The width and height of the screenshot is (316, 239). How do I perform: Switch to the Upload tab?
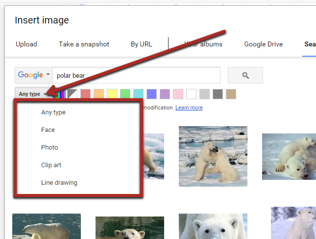coord(26,44)
